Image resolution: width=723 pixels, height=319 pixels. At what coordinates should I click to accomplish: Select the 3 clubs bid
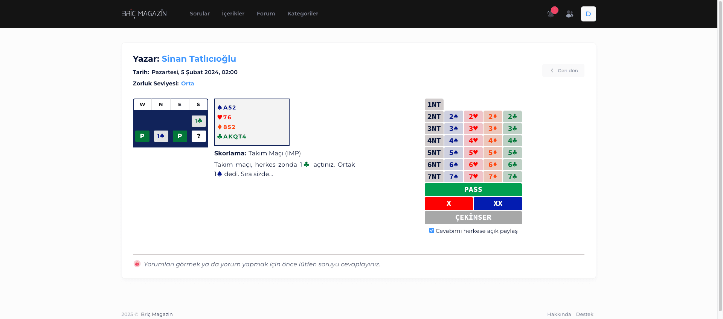(513, 128)
